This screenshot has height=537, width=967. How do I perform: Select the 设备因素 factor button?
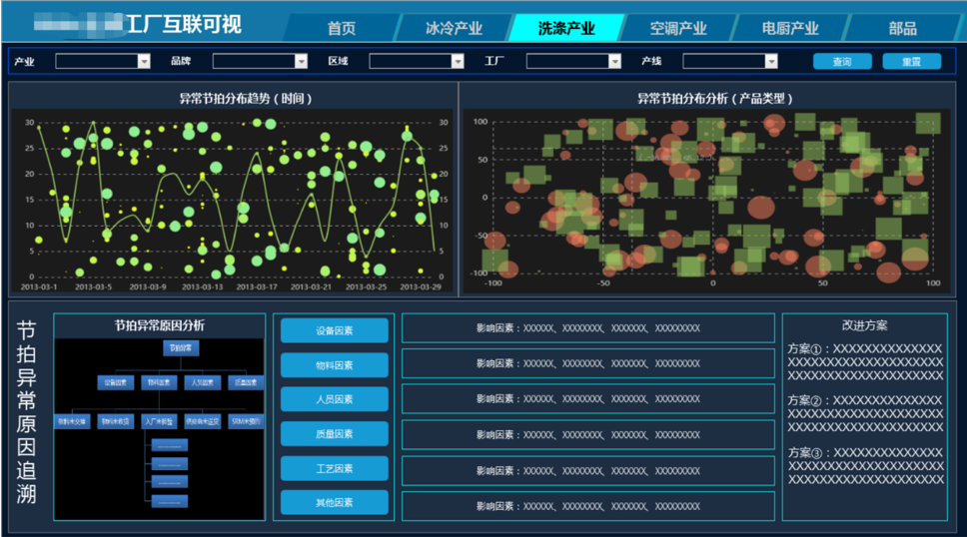tap(334, 331)
